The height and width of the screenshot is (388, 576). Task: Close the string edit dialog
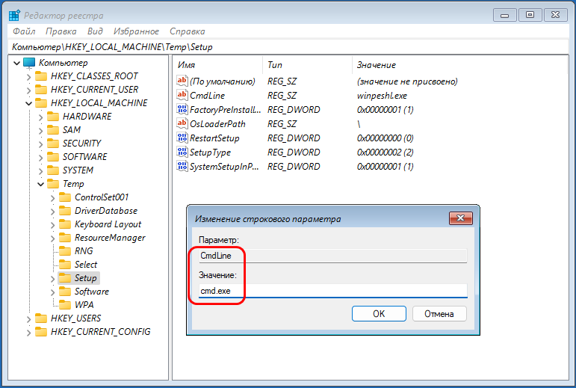[461, 218]
